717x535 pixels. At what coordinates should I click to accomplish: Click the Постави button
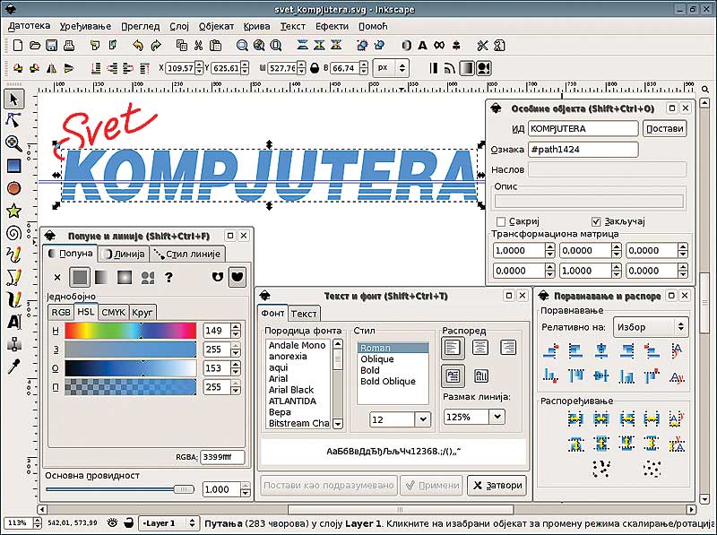tap(664, 128)
